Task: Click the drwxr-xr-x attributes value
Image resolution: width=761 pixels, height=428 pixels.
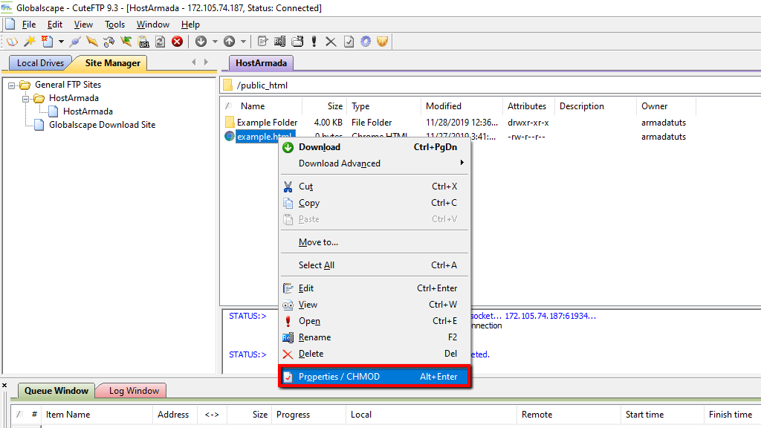Action: pos(528,123)
